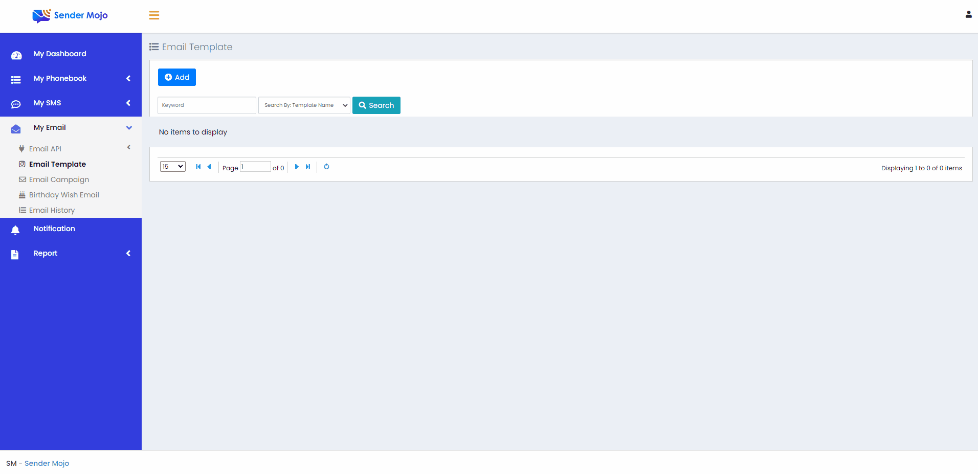Image resolution: width=978 pixels, height=474 pixels.
Task: Open the page size dropdown
Action: click(x=172, y=167)
